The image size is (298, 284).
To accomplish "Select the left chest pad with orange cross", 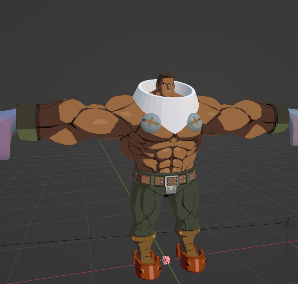I will click(151, 122).
